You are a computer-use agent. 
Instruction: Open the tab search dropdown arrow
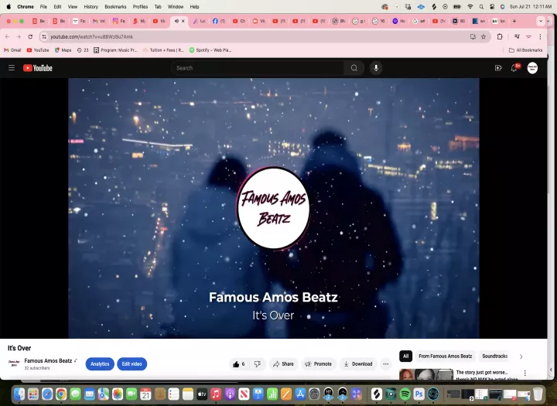pyautogui.click(x=541, y=21)
